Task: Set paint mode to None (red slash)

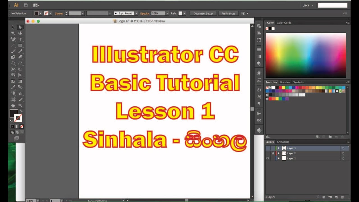Action: point(22,127)
